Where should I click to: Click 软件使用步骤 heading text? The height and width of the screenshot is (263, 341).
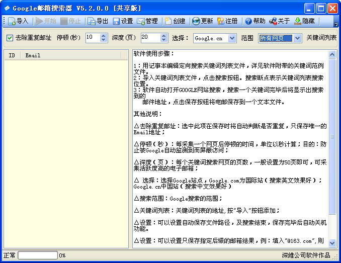click(x=153, y=53)
